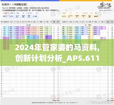
Task: Click the orange bar at the top
Action: [86, 1]
